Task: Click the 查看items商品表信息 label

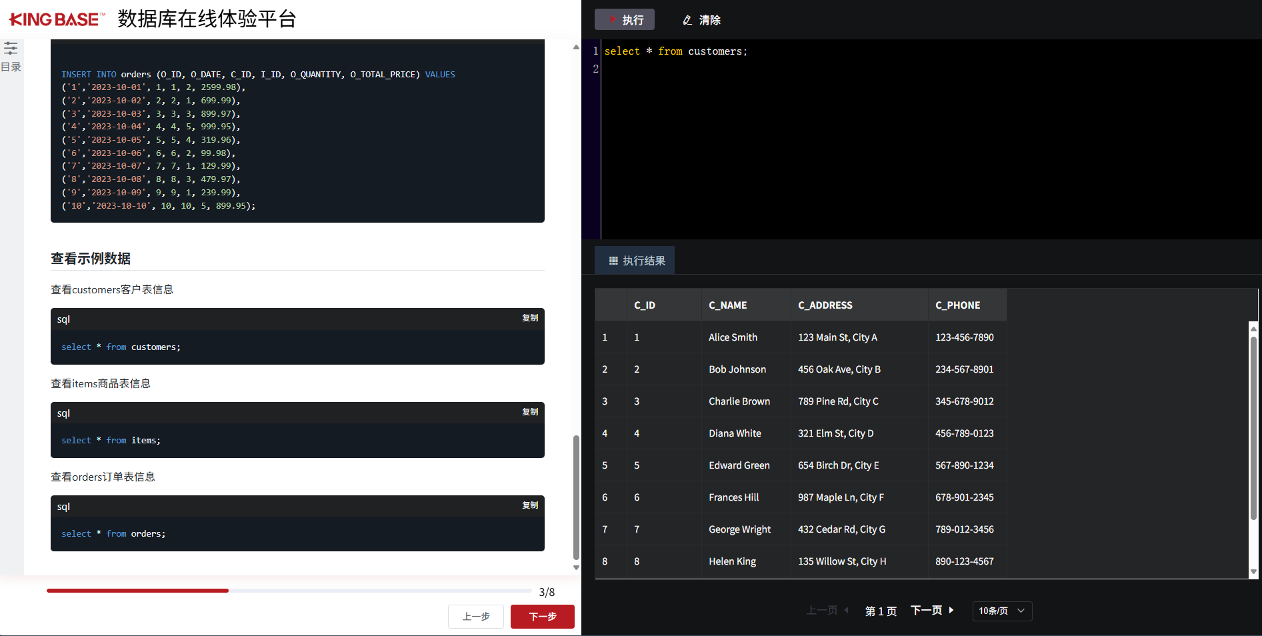Action: pos(101,383)
